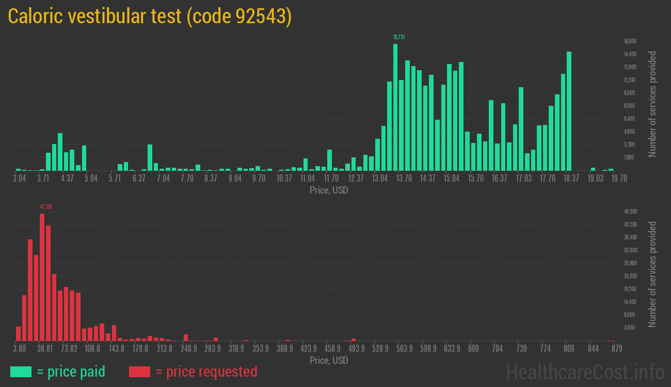Screen dimensions: 671x387
Task: Select the 3.80 tick on the lower axis
Action: (19, 349)
